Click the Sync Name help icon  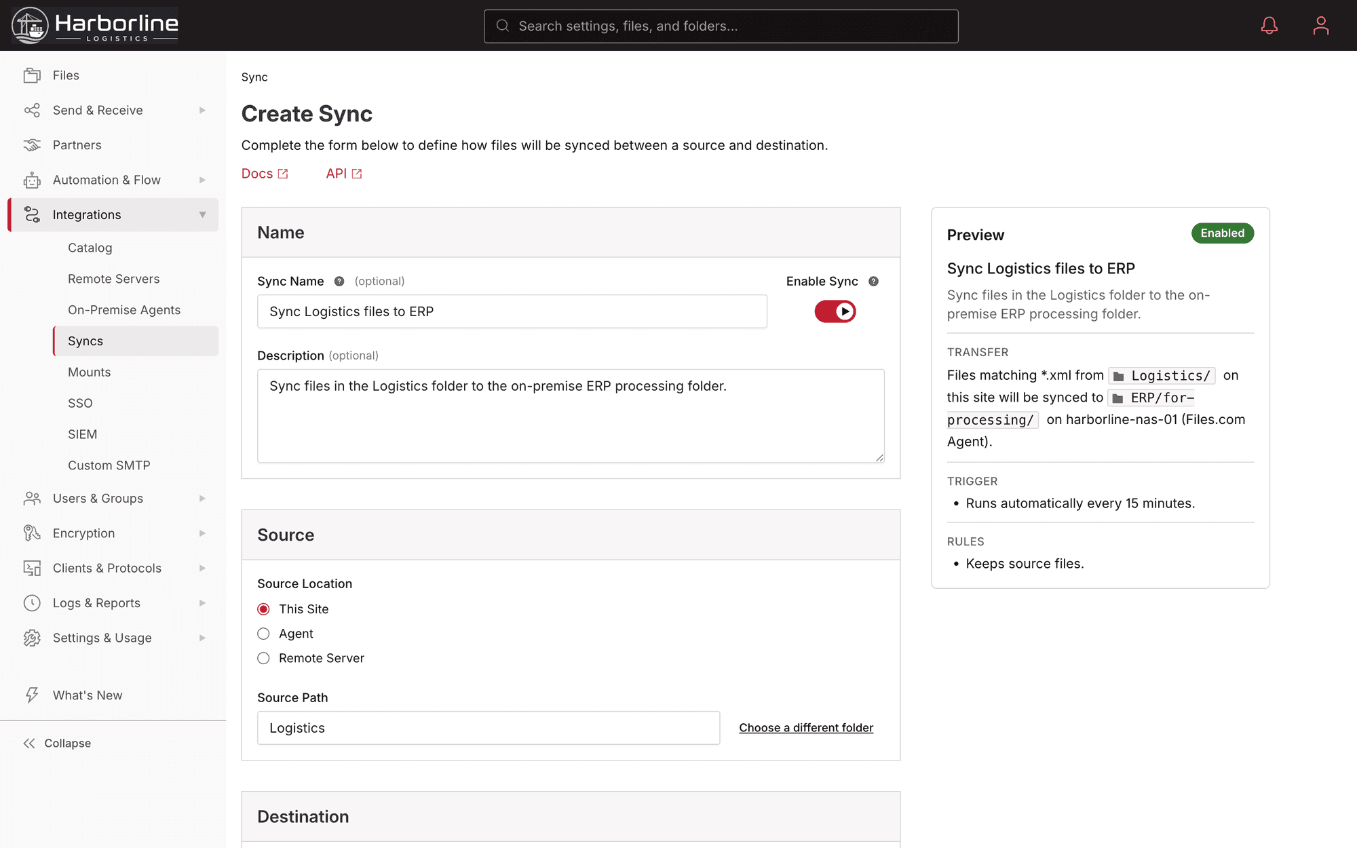click(339, 282)
